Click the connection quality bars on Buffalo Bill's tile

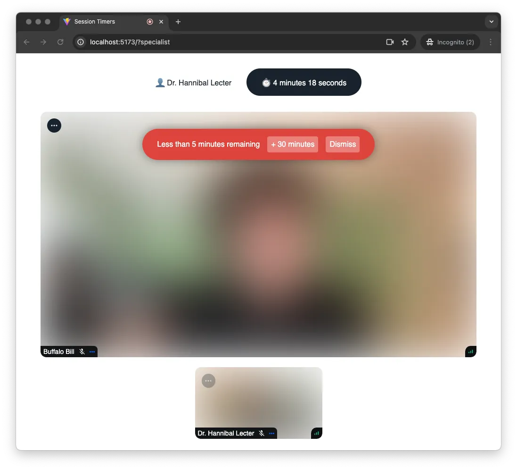click(470, 352)
